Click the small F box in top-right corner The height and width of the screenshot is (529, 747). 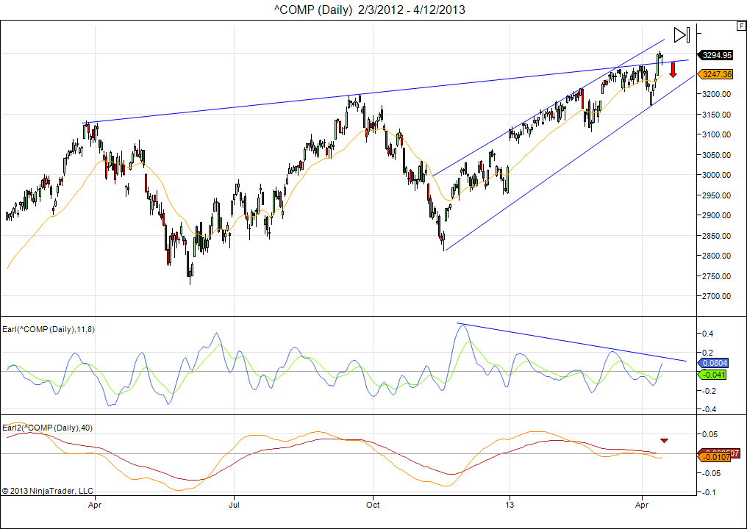tap(740, 26)
